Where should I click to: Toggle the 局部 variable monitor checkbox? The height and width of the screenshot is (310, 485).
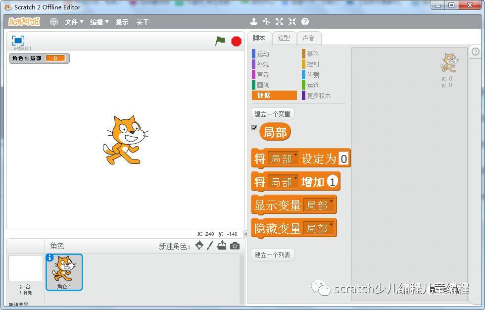pos(254,127)
